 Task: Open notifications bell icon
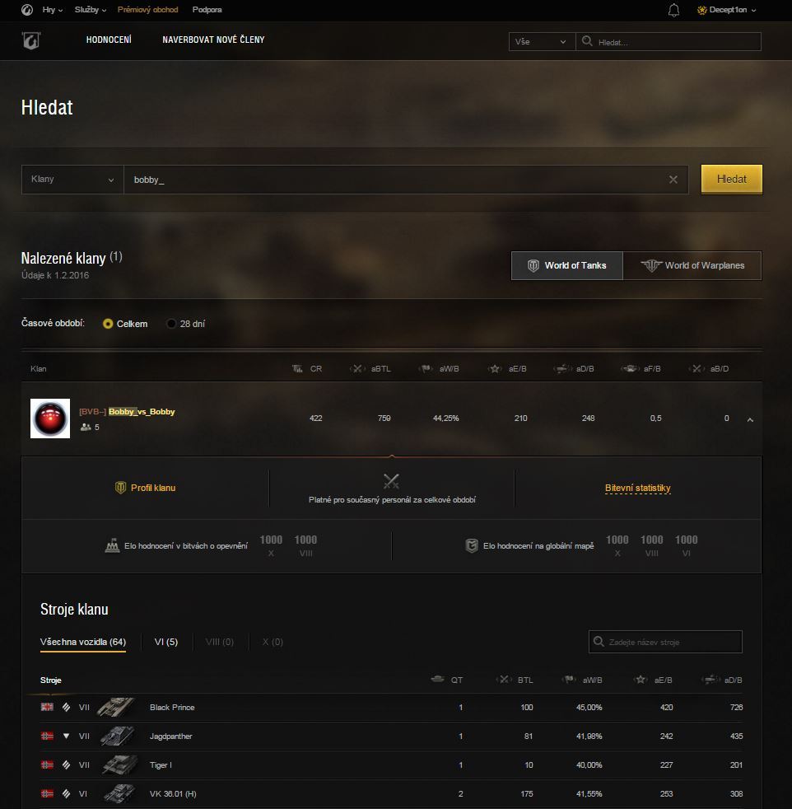click(x=673, y=10)
